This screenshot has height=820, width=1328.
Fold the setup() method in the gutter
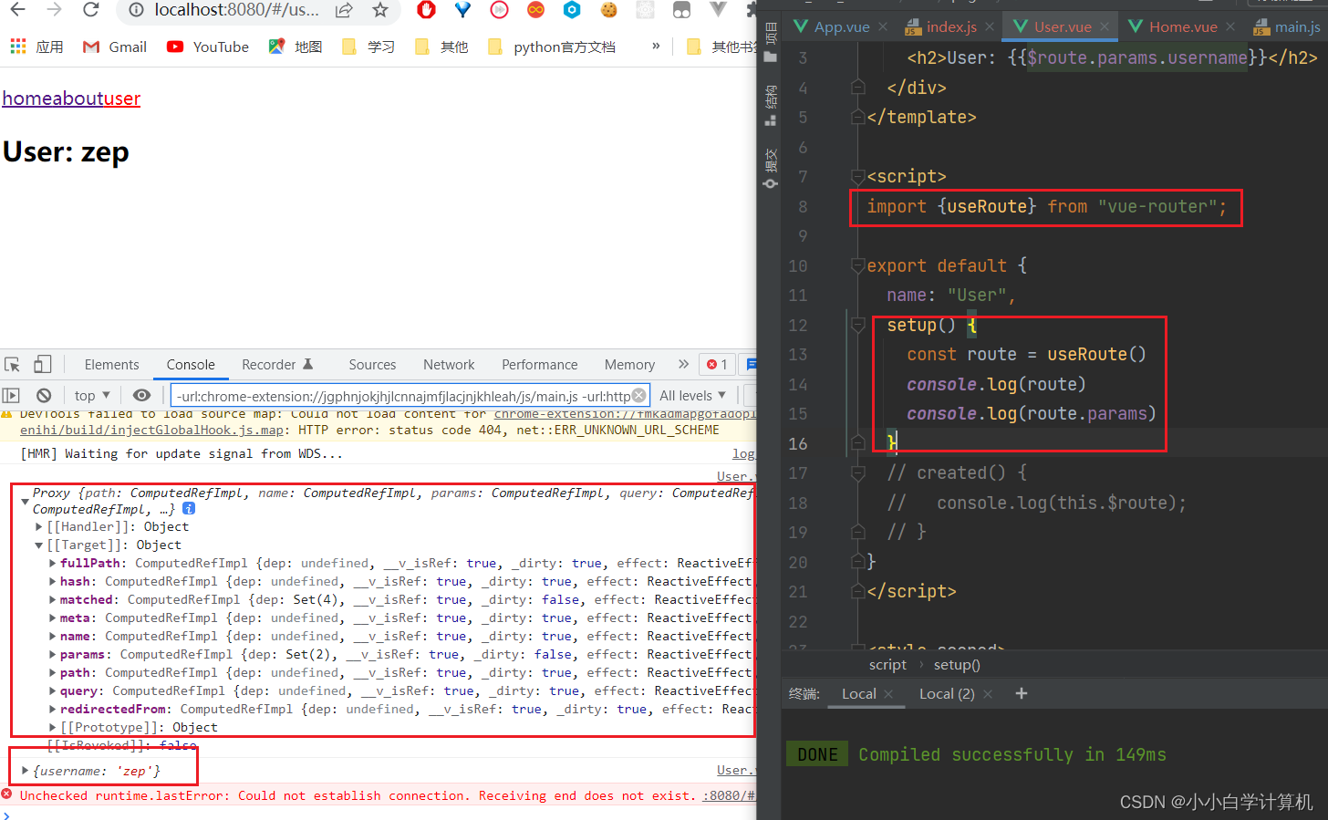pos(858,325)
